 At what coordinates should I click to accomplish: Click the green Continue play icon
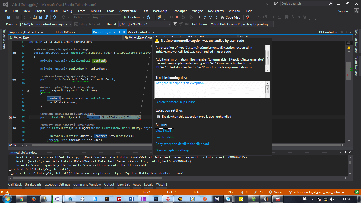pos(125,17)
